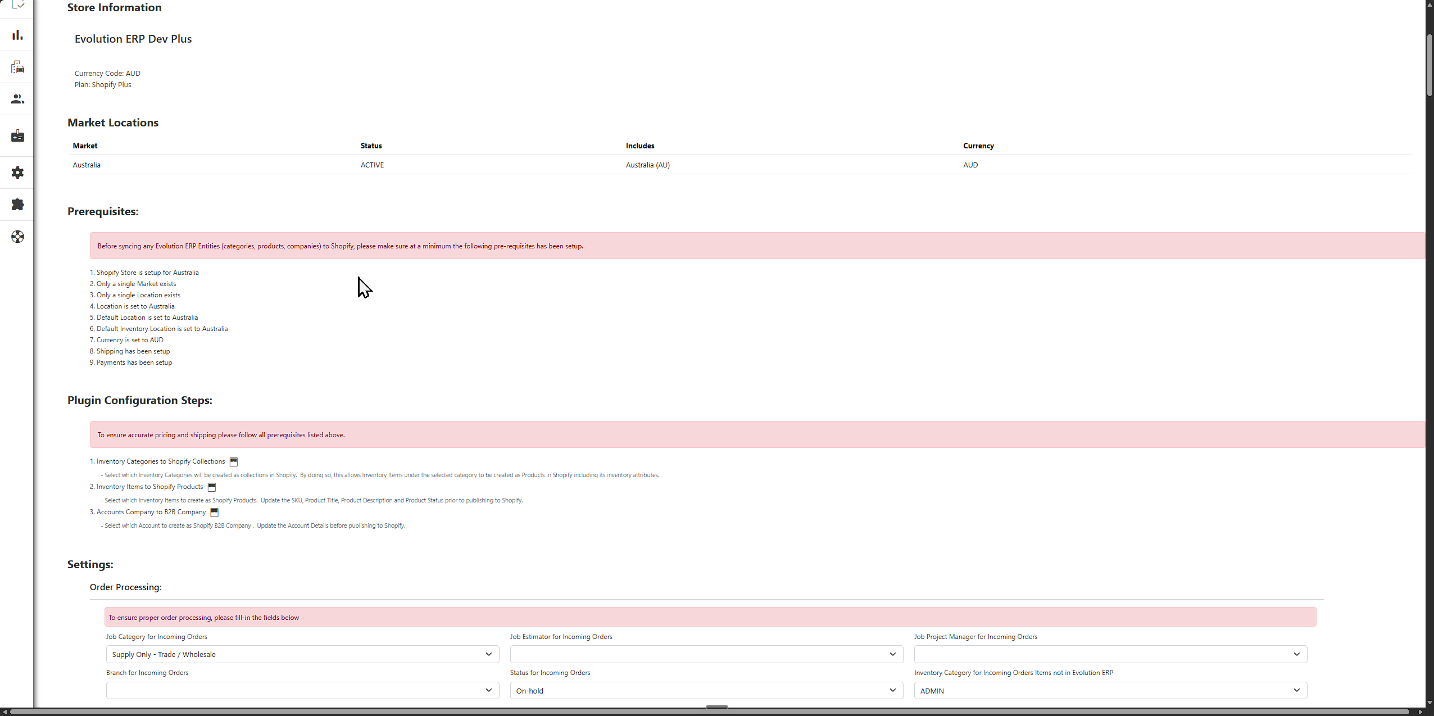Open the settings gear icon in sidebar
Image resolution: width=1434 pixels, height=716 pixels.
point(17,172)
